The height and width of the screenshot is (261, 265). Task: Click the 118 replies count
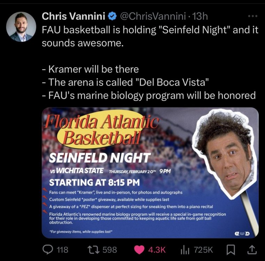coord(62,250)
